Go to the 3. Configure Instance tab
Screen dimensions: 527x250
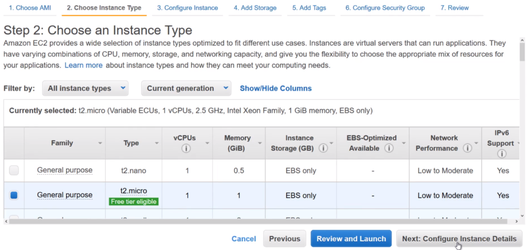(x=187, y=8)
